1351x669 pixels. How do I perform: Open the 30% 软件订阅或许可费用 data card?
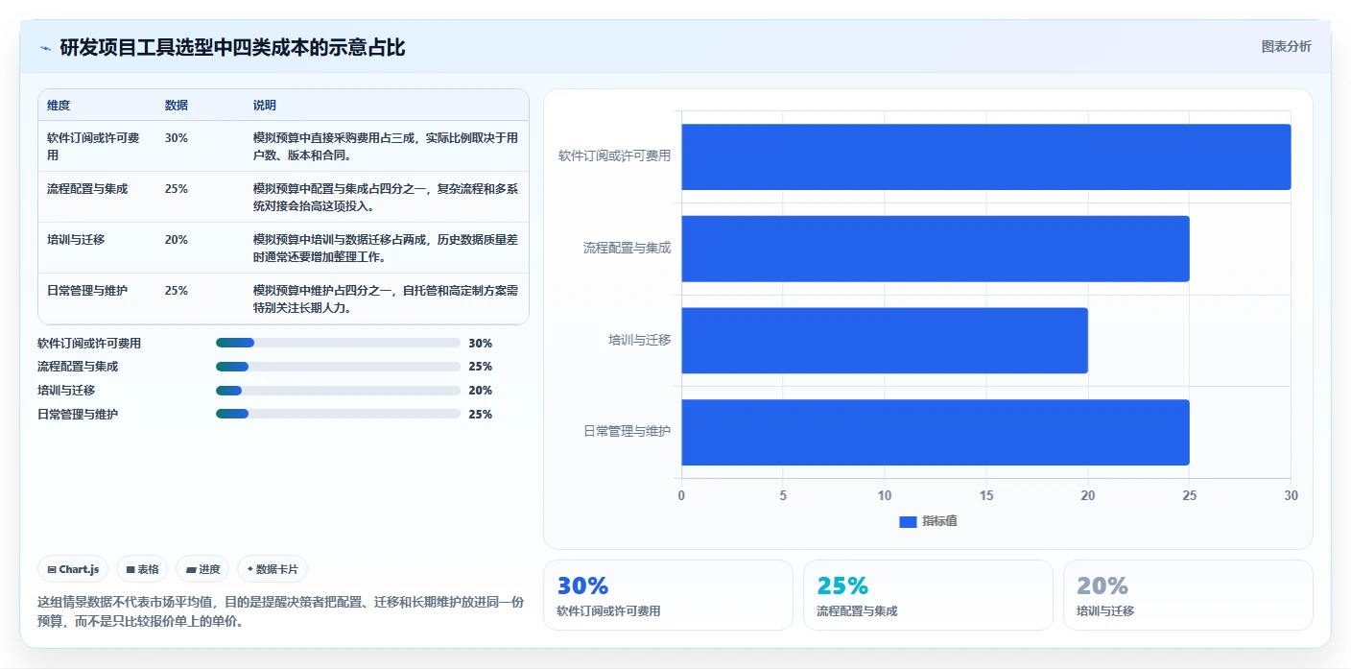668,595
